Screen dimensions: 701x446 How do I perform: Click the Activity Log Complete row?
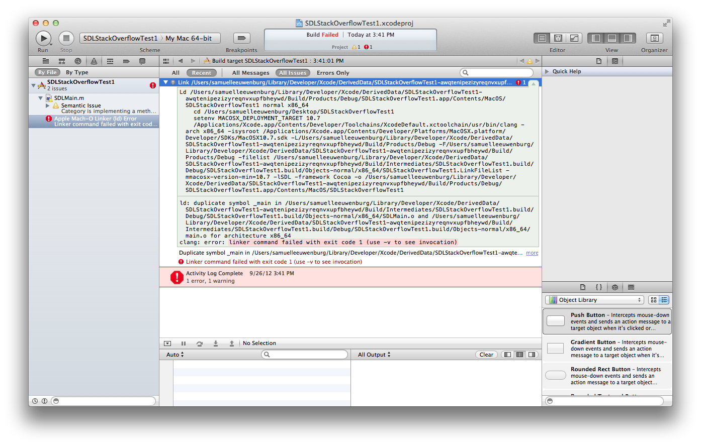click(x=351, y=277)
